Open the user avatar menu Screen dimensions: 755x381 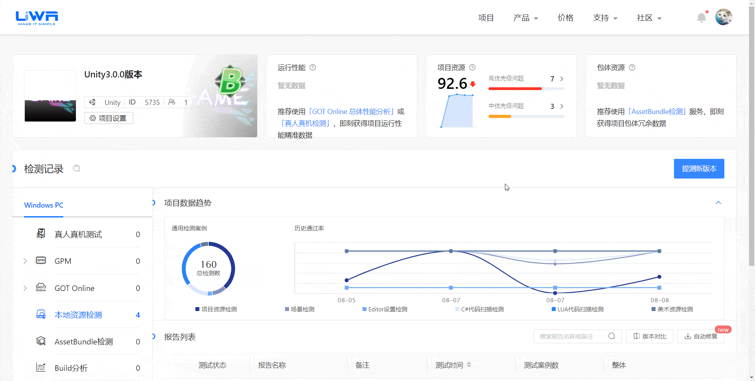coord(724,17)
